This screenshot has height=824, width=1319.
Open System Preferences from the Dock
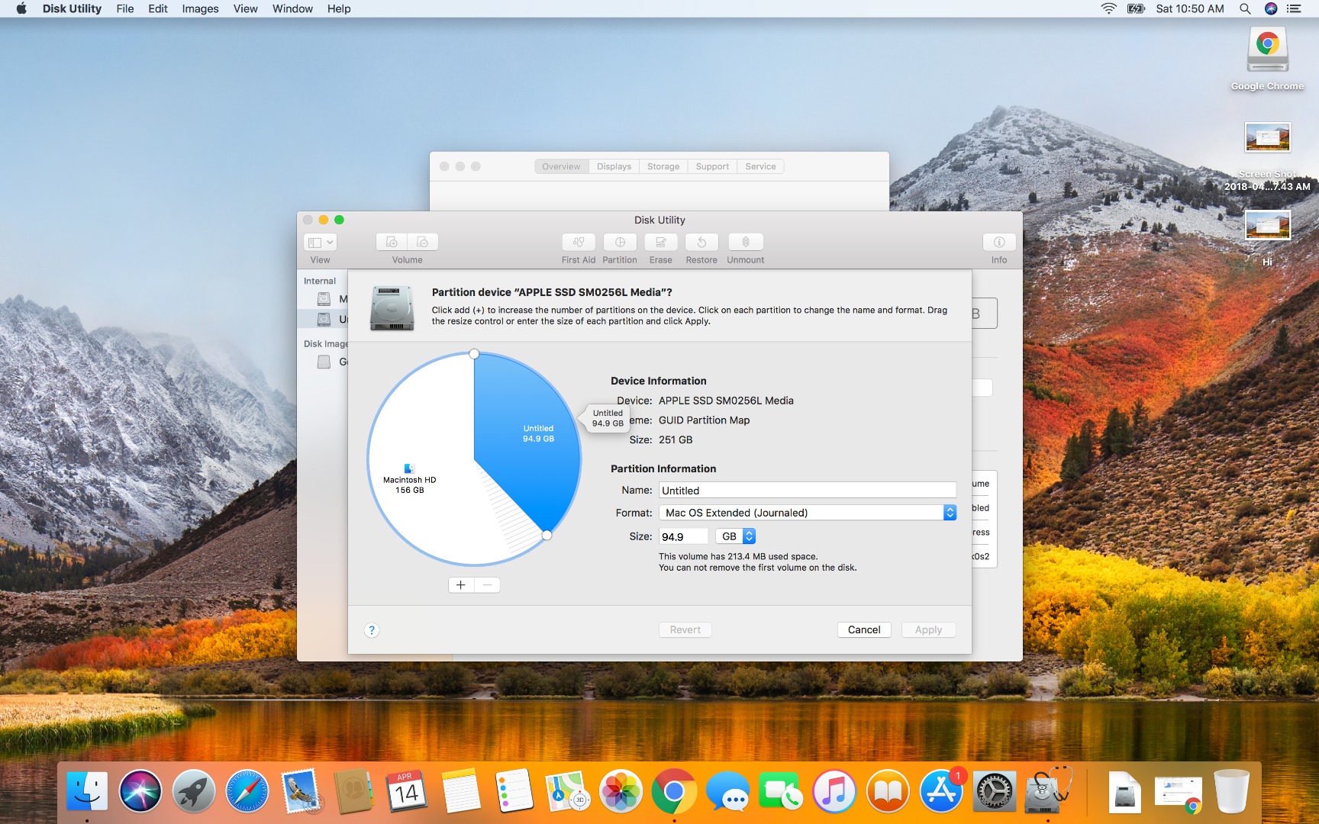(995, 790)
